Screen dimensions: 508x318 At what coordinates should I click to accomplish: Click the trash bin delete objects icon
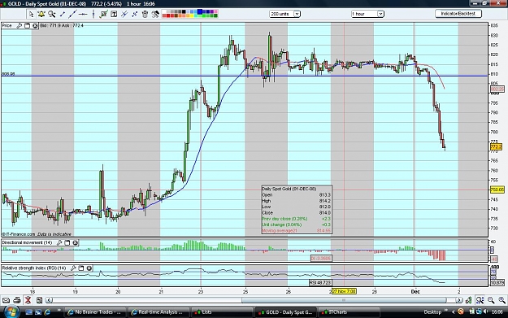point(145,14)
